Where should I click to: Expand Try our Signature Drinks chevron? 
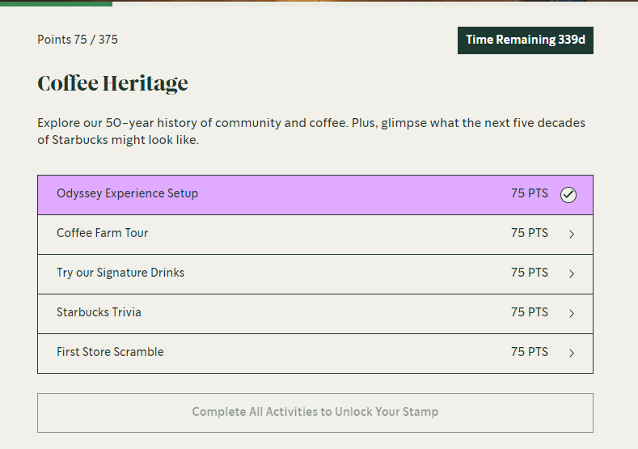point(572,273)
